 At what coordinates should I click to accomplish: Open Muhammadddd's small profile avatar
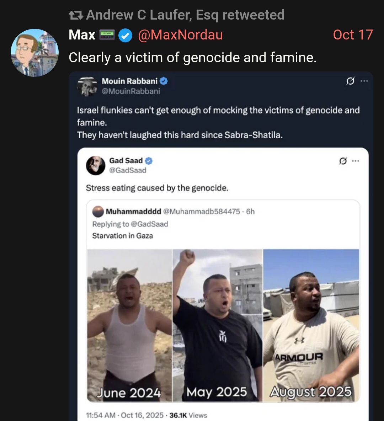coord(98,212)
